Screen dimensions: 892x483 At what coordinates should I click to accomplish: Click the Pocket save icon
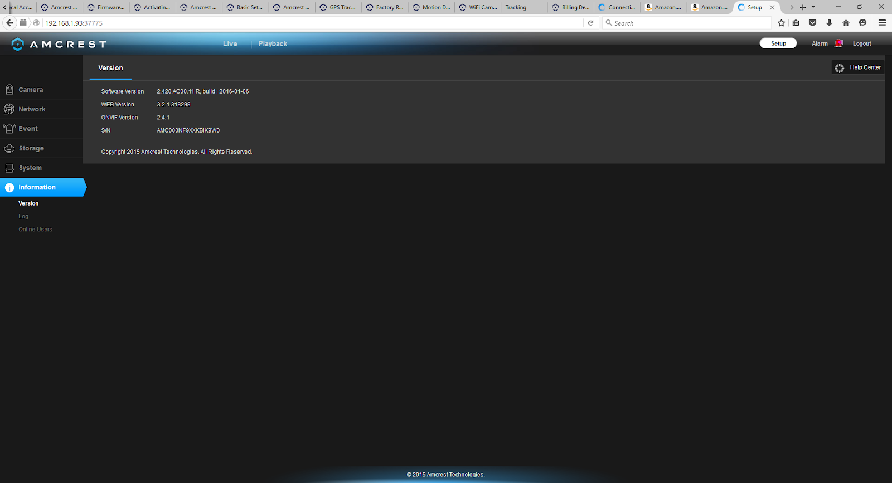[813, 23]
